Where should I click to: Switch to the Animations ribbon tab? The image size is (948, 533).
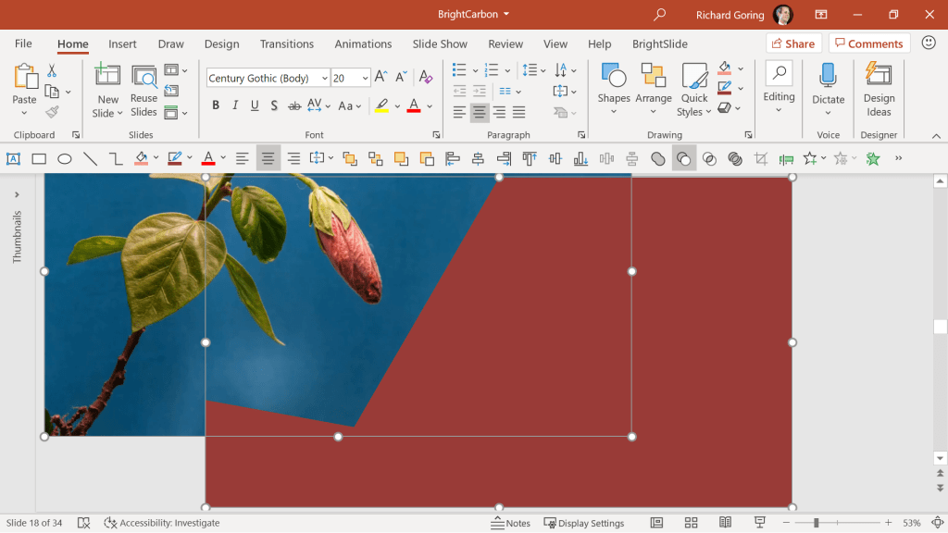[362, 43]
